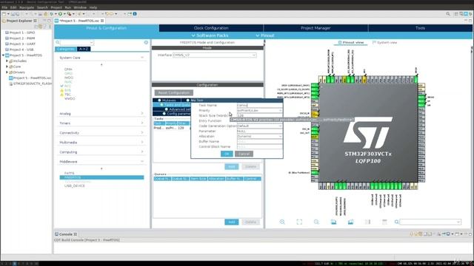Switch to the A->Z listing toggle

pos(84,49)
